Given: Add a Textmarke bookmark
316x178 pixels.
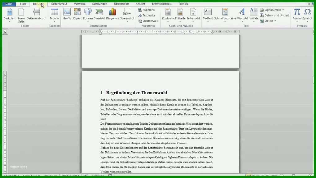Looking at the screenshot, I should coord(147,15).
